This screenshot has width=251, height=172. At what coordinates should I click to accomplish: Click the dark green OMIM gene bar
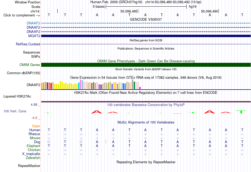(146, 65)
